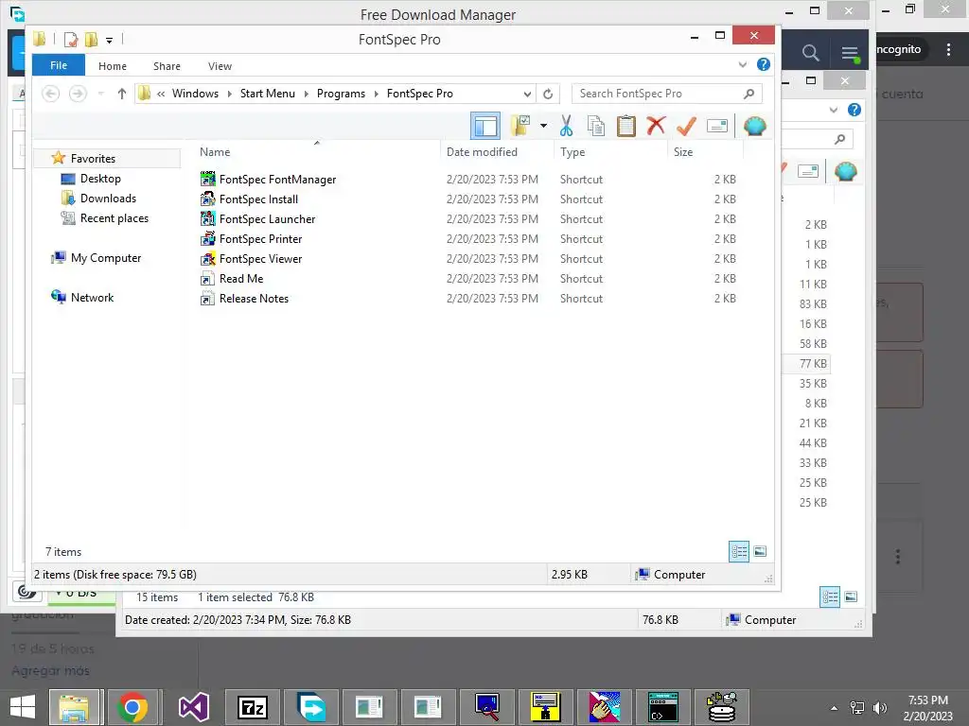The width and height of the screenshot is (969, 726).
Task: Open Visual Studio from taskbar
Action: click(193, 707)
